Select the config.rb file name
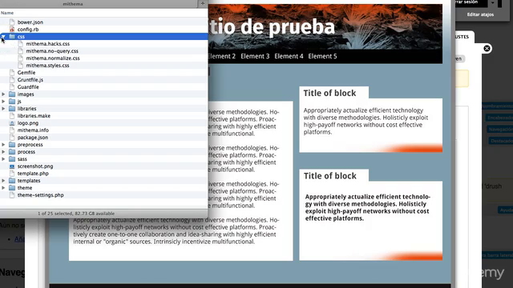513x288 pixels. (28, 30)
